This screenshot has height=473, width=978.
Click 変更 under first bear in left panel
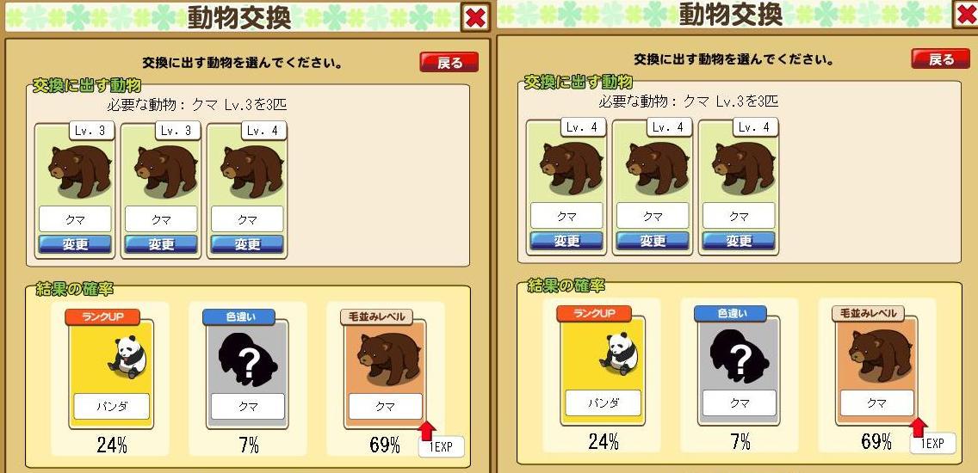pos(76,243)
